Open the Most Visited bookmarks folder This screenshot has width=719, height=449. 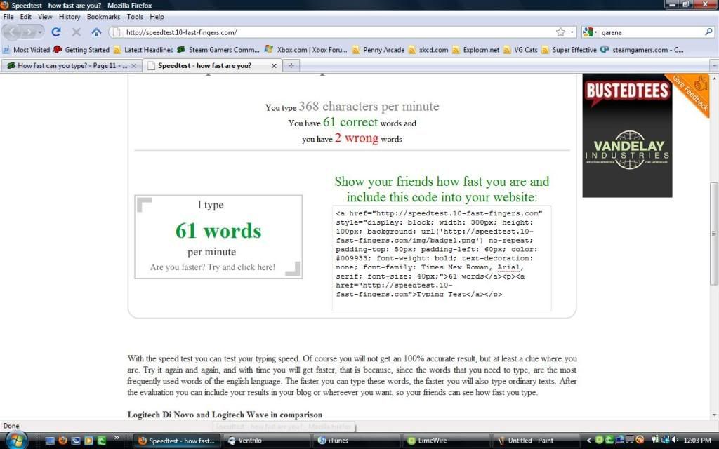click(26, 50)
